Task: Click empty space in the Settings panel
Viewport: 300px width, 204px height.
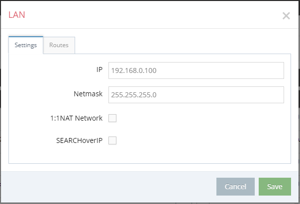Action: [201, 134]
